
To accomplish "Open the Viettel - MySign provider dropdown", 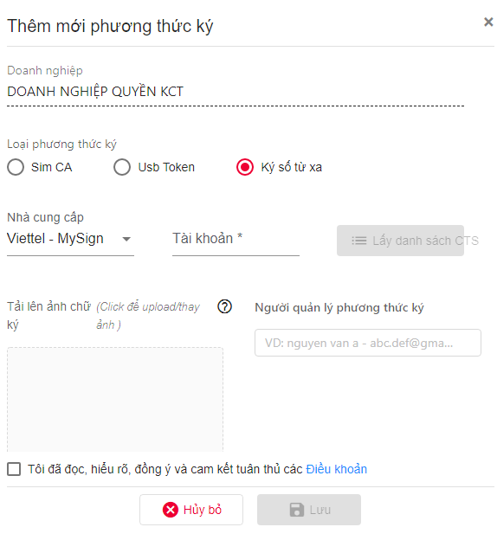I will coord(70,239).
